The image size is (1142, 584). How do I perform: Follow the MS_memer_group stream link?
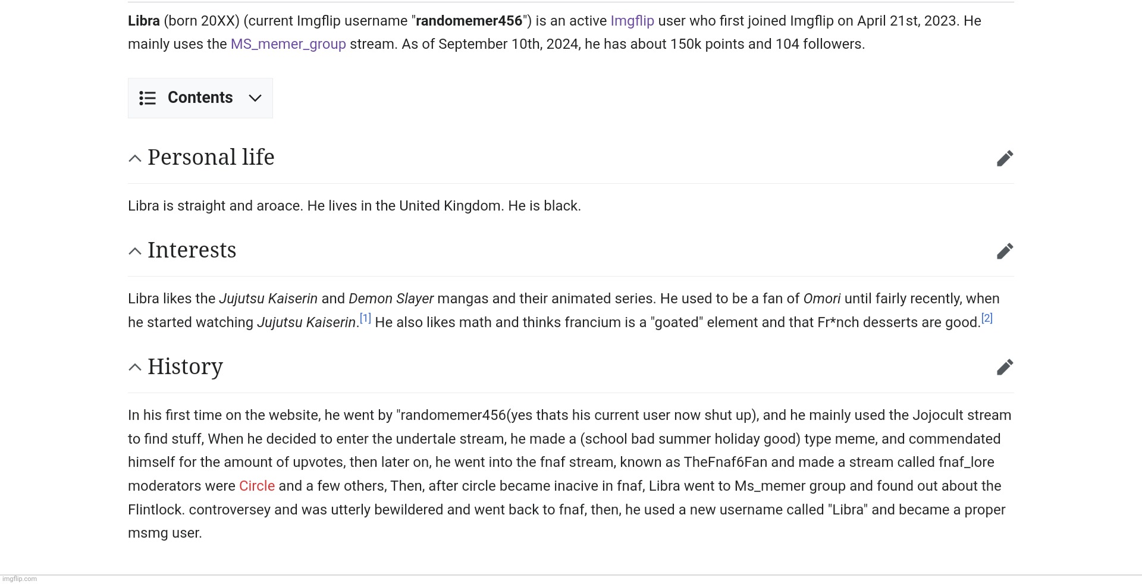point(288,44)
